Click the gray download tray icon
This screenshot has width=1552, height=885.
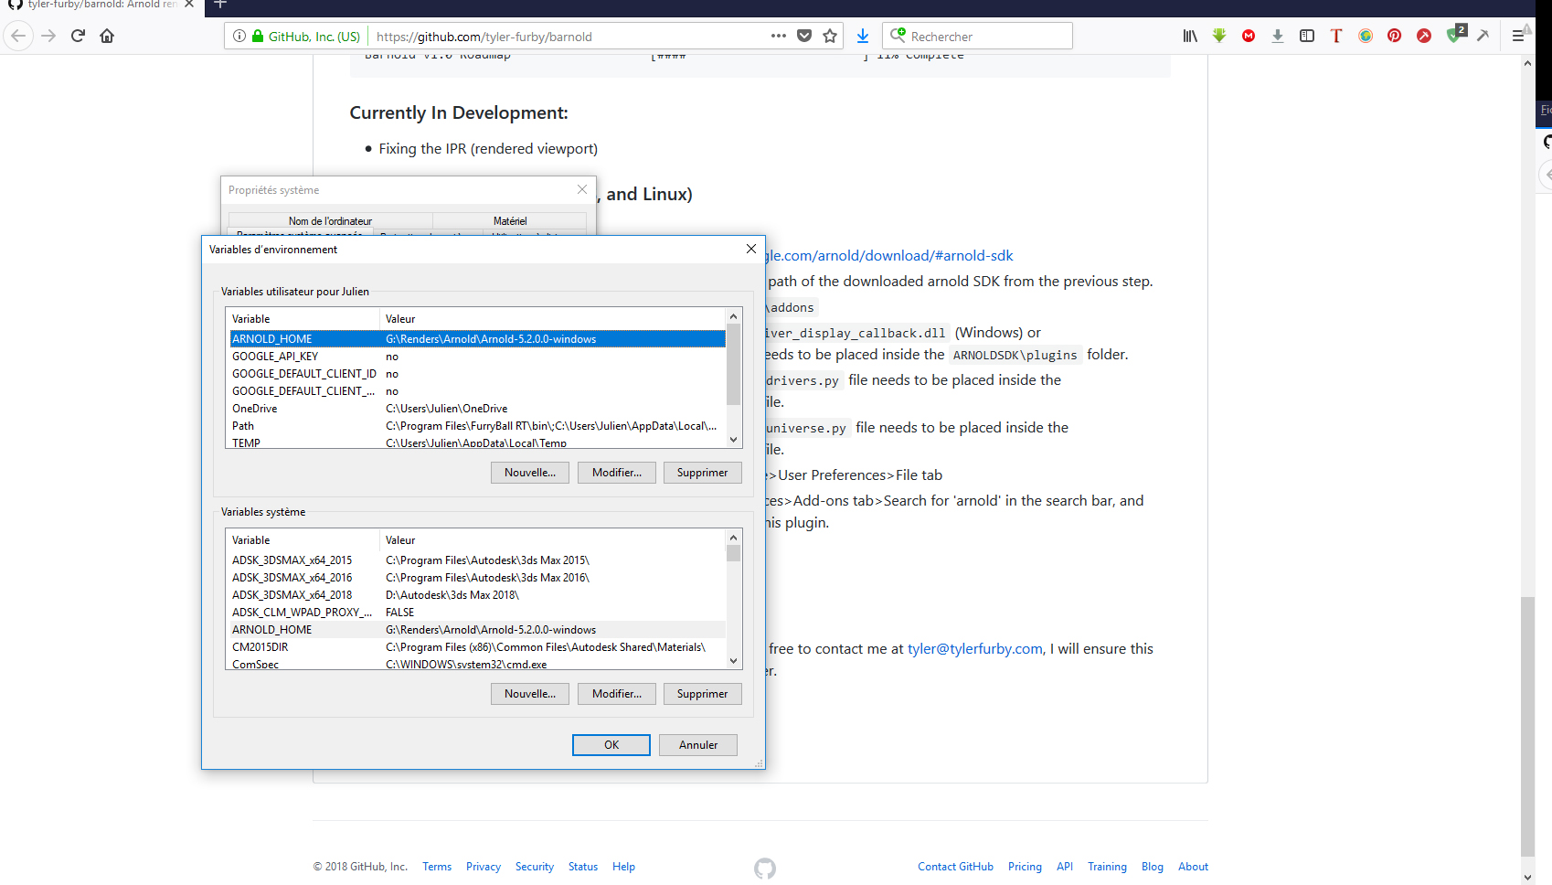1278,36
